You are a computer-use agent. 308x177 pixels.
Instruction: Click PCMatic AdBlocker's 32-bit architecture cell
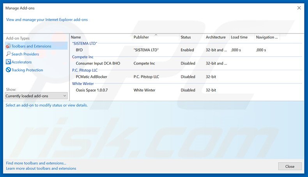coord(211,77)
